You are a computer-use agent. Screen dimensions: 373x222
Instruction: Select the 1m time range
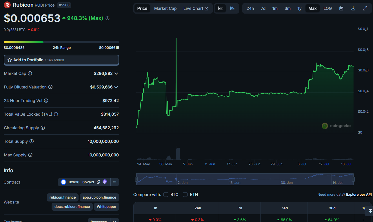pyautogui.click(x=275, y=8)
